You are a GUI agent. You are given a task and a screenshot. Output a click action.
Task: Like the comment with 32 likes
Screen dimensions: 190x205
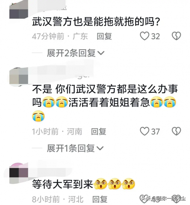(144, 36)
